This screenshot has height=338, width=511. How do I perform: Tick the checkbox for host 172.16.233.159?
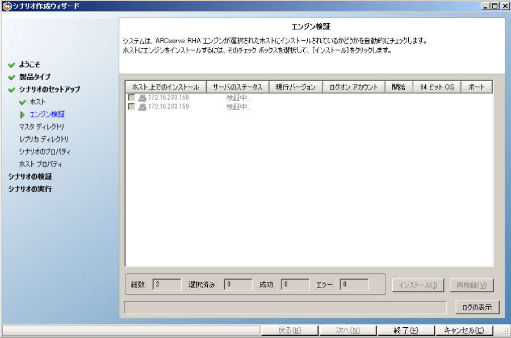[131, 107]
